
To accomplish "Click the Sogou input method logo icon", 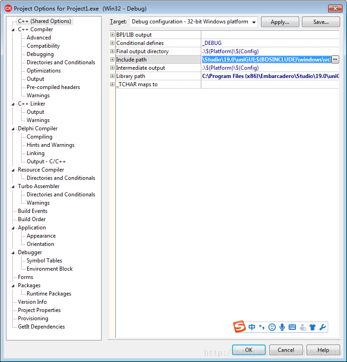I will [239, 327].
